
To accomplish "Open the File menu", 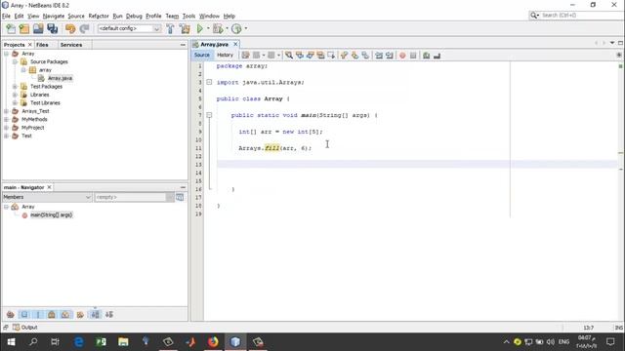I will (6, 16).
